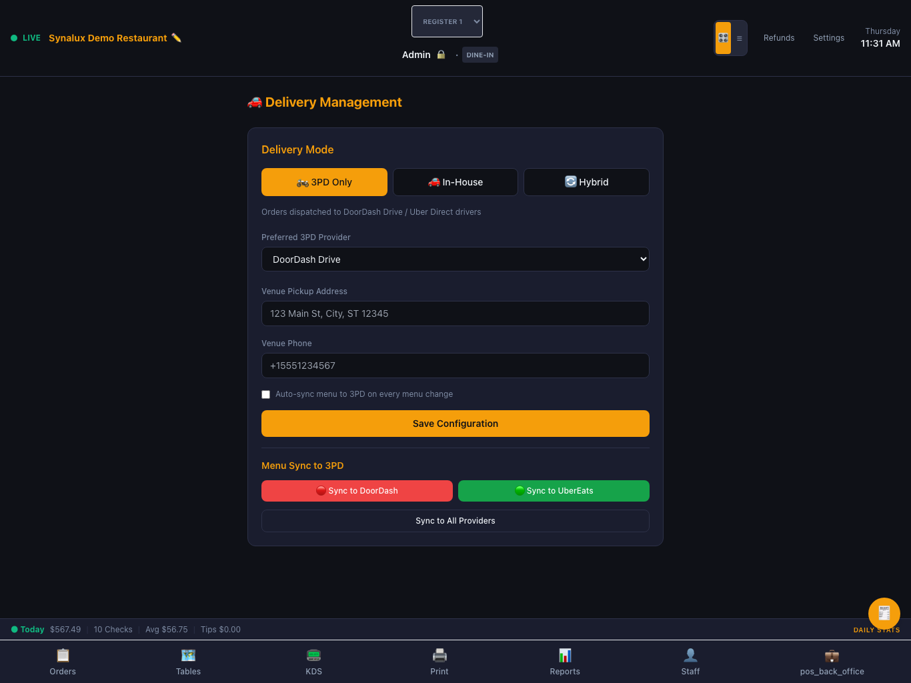
Task: Open Refunds page
Action: click(x=779, y=38)
